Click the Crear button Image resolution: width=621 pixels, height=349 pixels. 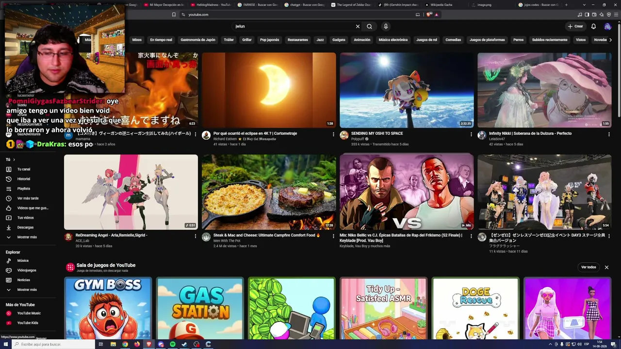coord(575,27)
